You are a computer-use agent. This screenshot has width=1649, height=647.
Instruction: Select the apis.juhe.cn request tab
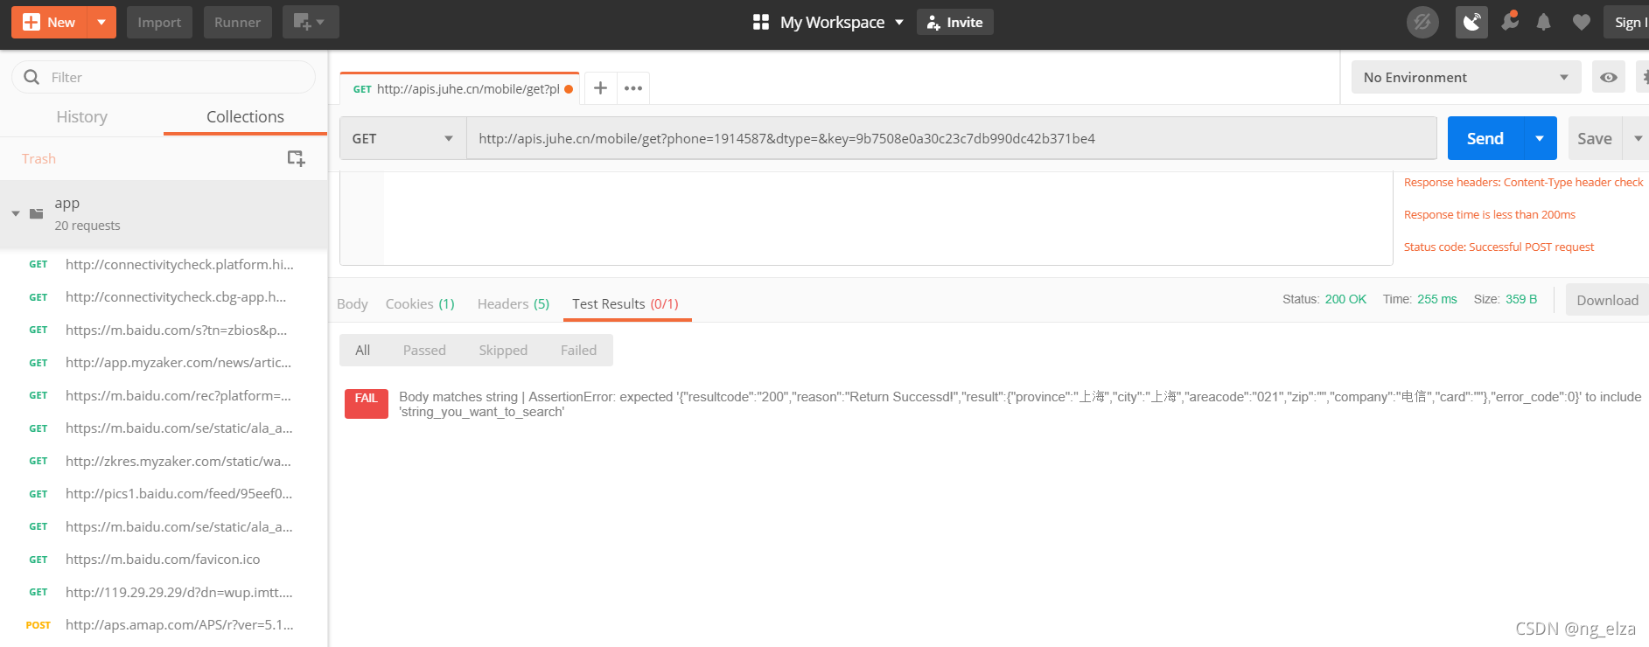(459, 88)
